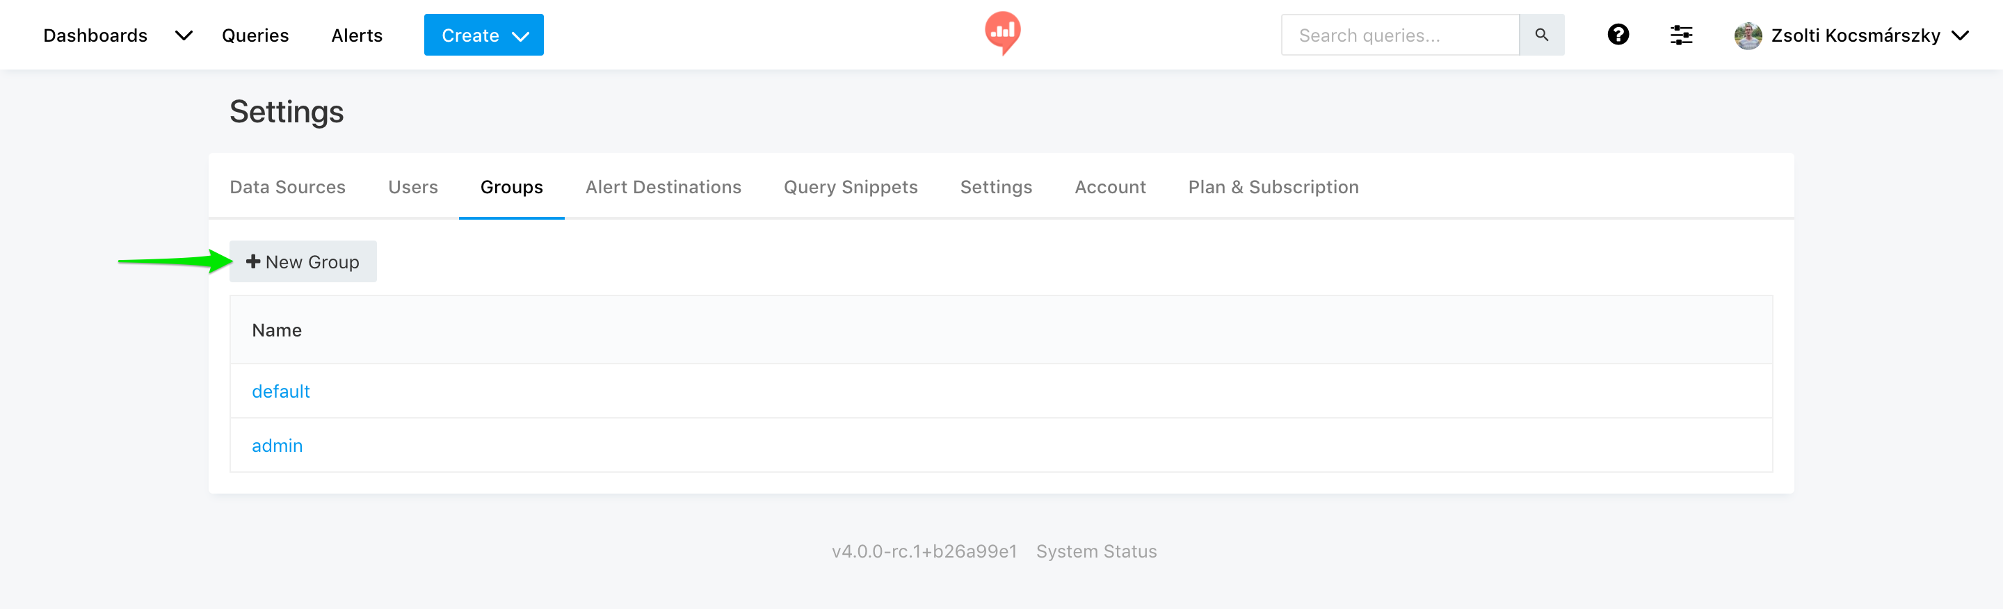Open the default group link
The width and height of the screenshot is (2003, 609).
click(281, 391)
